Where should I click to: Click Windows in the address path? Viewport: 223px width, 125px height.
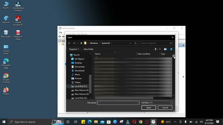[94, 43]
